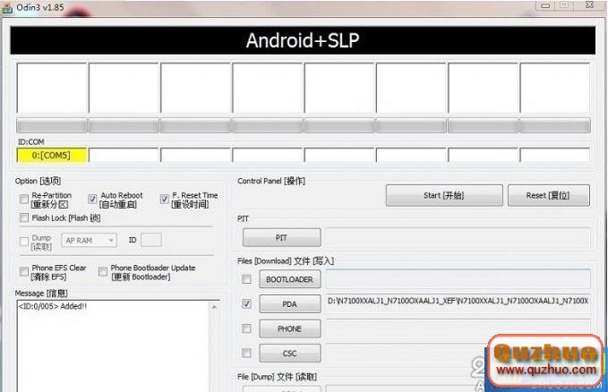Tick the checkbox beside PHONE
The width and height of the screenshot is (608, 392).
pos(246,328)
